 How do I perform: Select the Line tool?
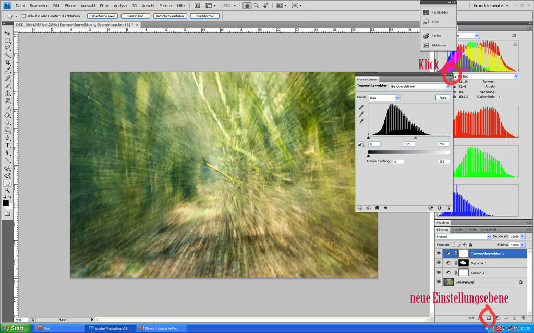7,160
